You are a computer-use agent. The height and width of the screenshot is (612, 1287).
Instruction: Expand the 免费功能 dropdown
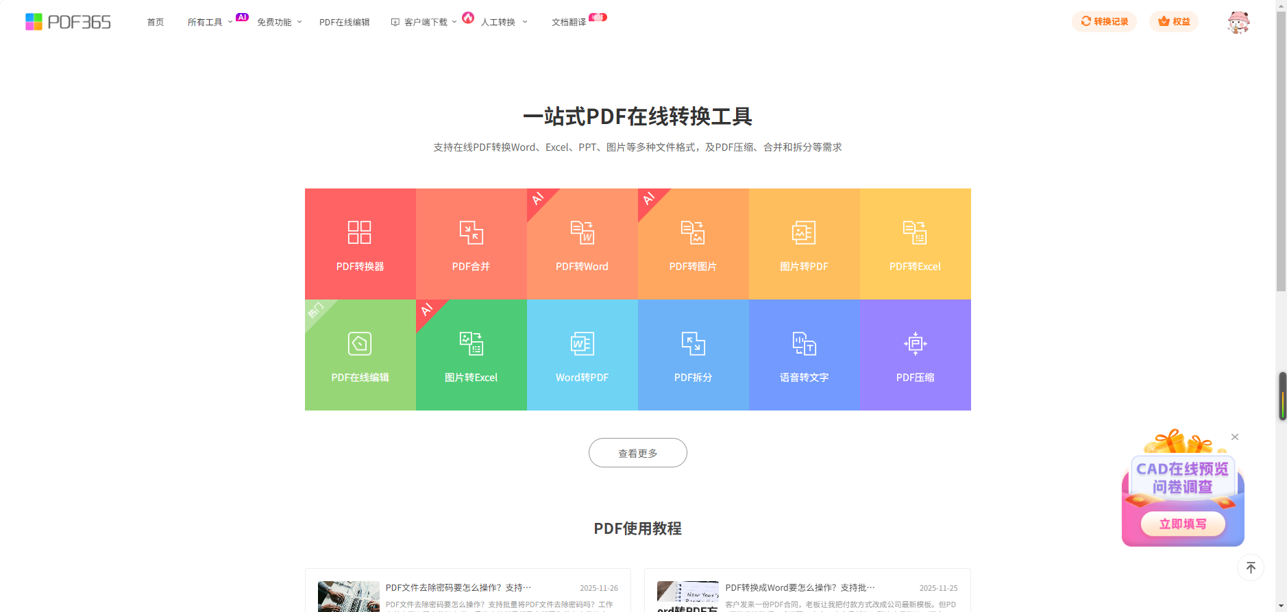279,23
